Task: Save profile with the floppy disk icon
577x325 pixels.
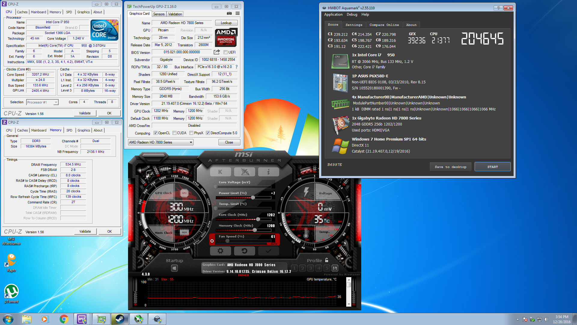Action: 335,268
